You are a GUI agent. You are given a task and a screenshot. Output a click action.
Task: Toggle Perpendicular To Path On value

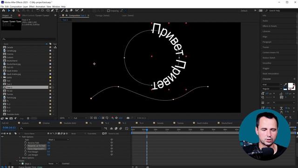(x=48, y=146)
